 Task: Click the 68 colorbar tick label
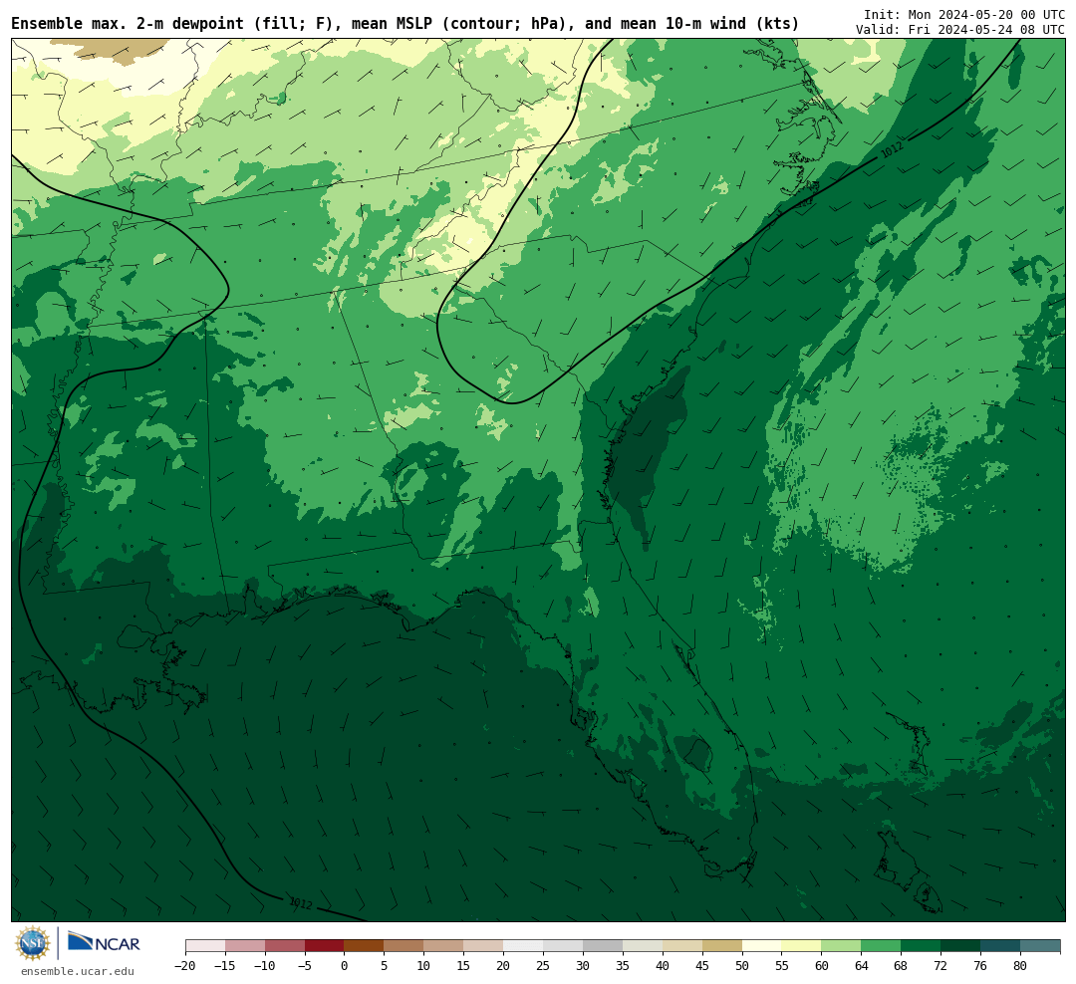[x=902, y=966]
